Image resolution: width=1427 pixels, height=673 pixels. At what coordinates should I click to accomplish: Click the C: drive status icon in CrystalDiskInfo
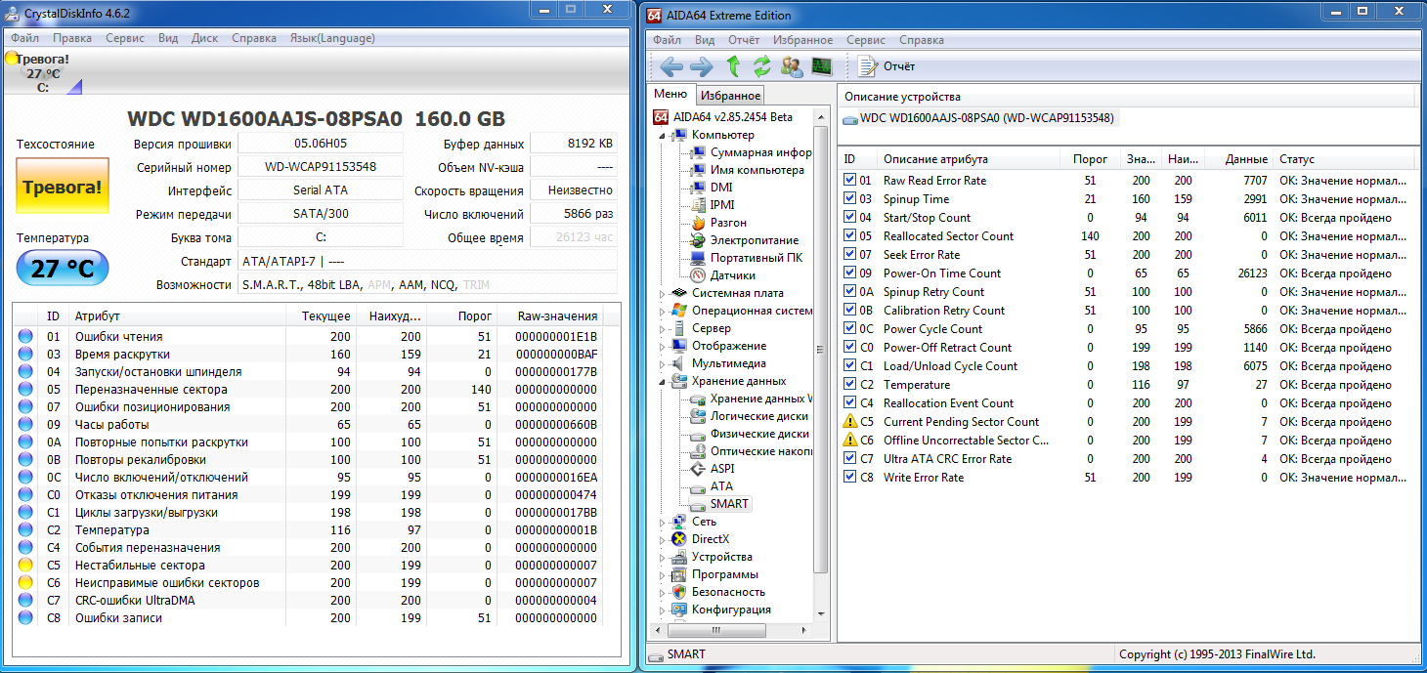click(43, 74)
